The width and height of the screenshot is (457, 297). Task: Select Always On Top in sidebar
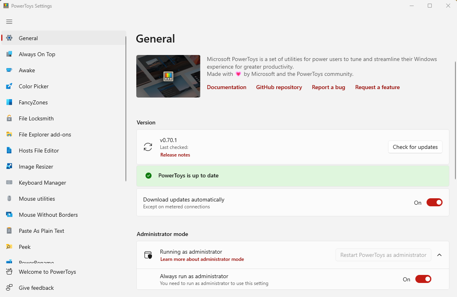(x=64, y=54)
